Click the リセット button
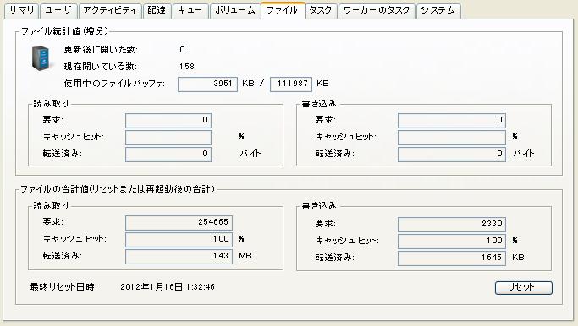Screen dimensions: 578x326 pos(524,287)
